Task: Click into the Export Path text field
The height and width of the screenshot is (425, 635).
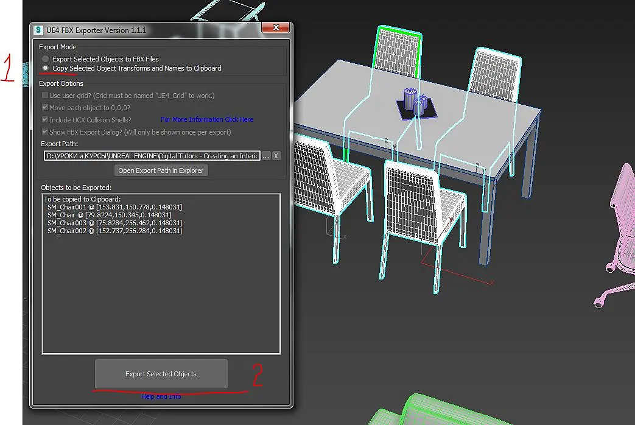Action: pyautogui.click(x=152, y=156)
